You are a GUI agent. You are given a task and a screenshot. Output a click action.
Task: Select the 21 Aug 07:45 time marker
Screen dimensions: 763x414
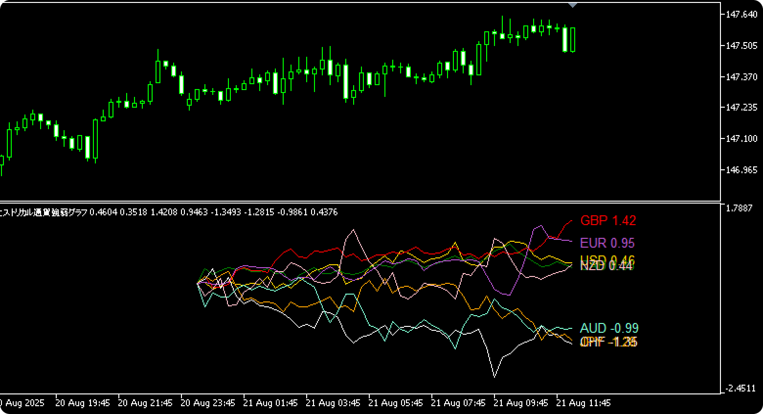click(458, 403)
